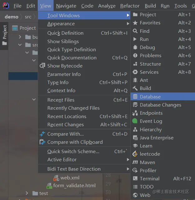195x200 pixels.
Task: Click the Favorites star icon
Action: [135, 23]
